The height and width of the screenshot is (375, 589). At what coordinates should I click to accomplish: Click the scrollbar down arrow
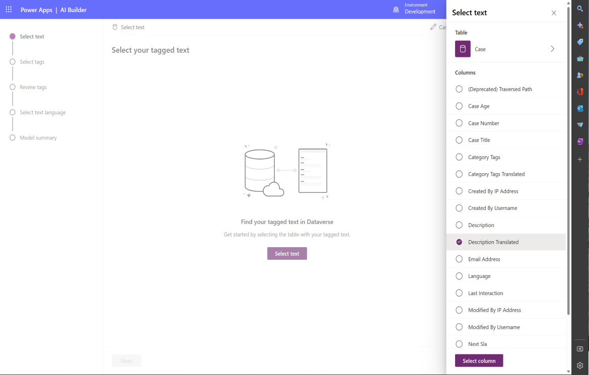coord(568,371)
